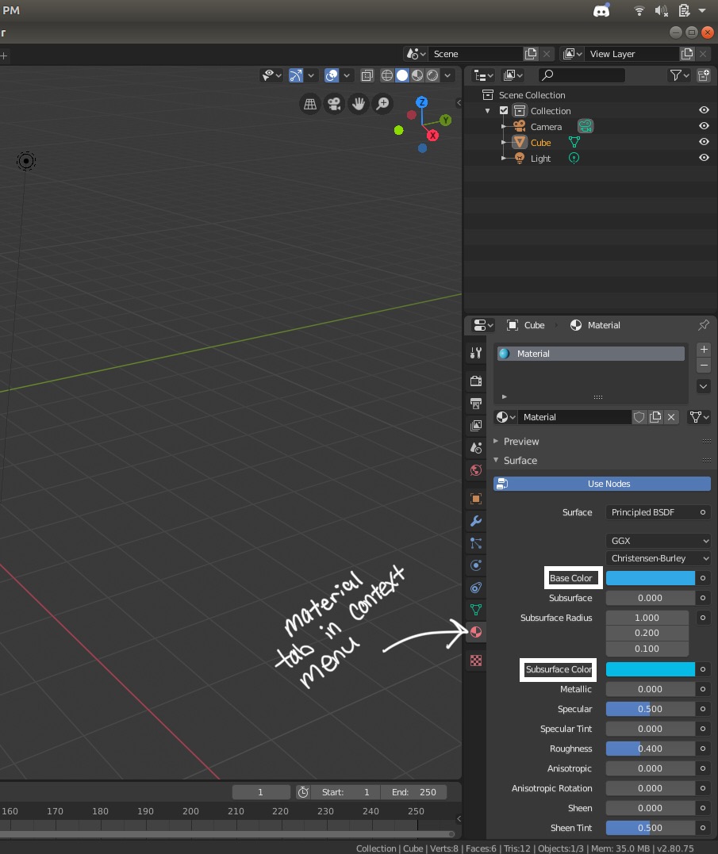This screenshot has height=854, width=718.
Task: Toggle fake user shield for Material
Action: click(639, 417)
